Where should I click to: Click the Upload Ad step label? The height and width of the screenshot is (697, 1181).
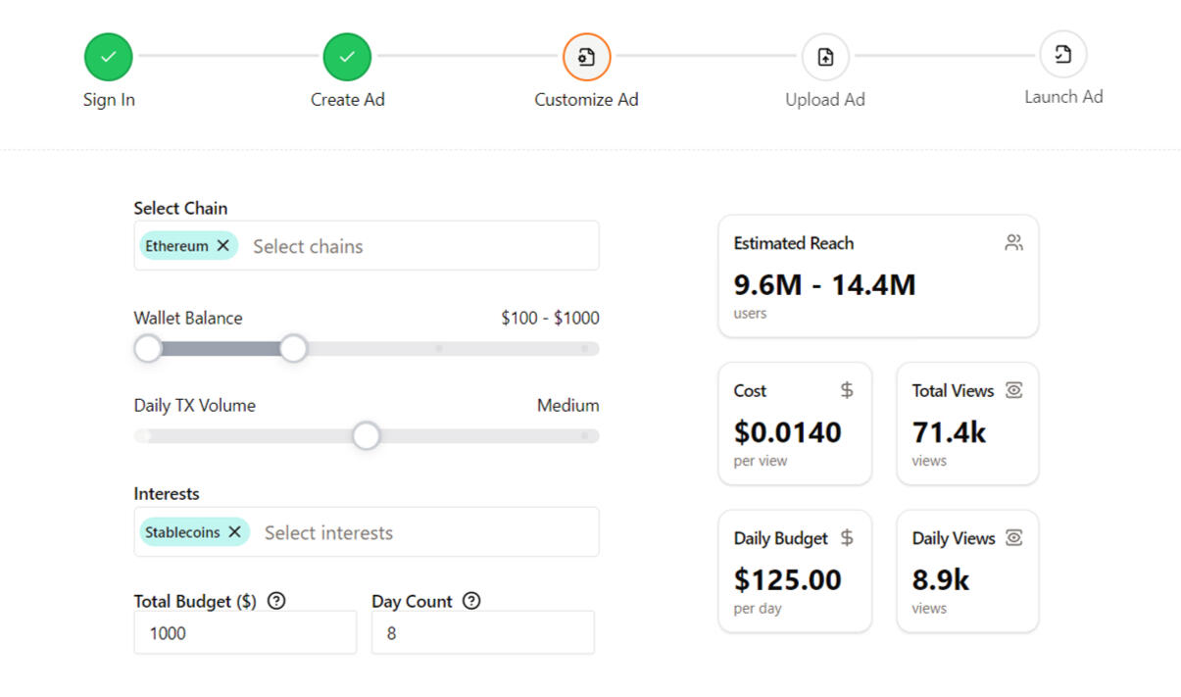pyautogui.click(x=825, y=100)
